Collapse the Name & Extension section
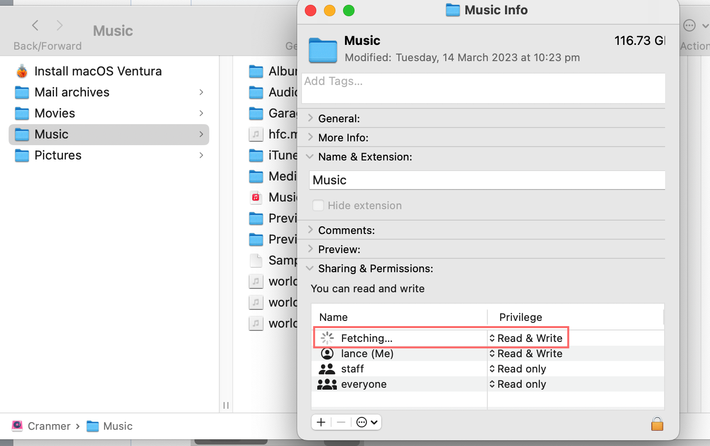The width and height of the screenshot is (710, 446). [310, 156]
